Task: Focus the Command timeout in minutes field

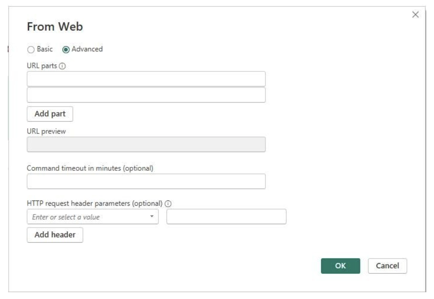Action: pos(146,182)
